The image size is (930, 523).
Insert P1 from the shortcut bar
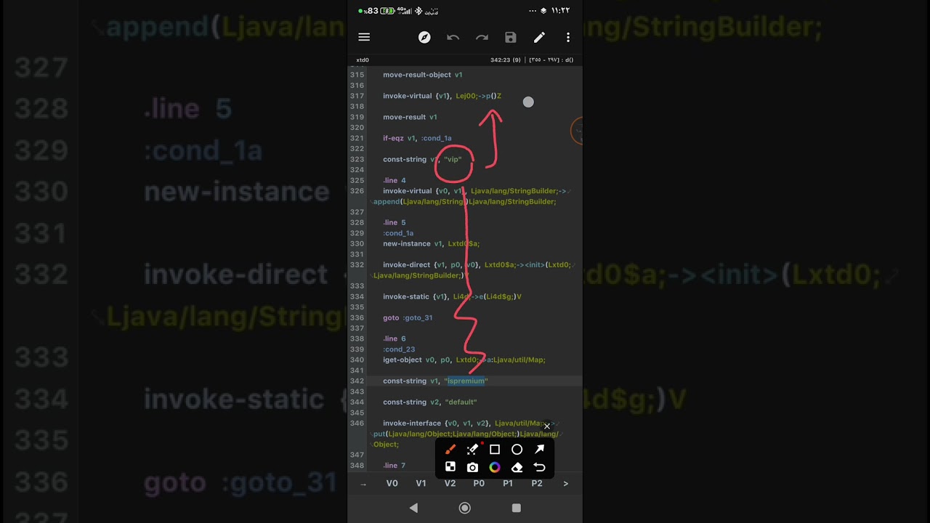[x=508, y=483]
